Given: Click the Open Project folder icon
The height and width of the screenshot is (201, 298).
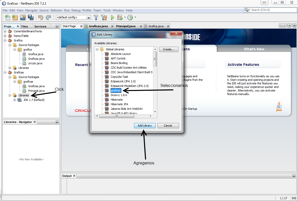Looking at the screenshot, I should point(23,17).
